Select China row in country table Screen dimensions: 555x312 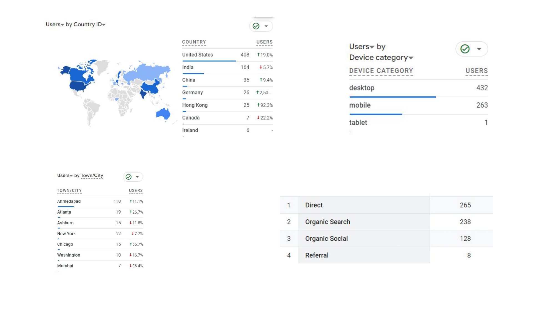pos(228,80)
